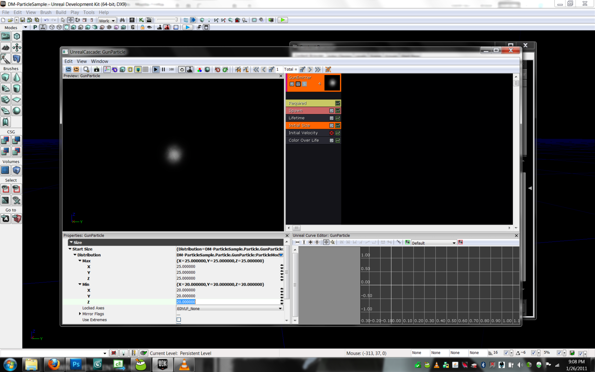Expand Mirror Flags property
The height and width of the screenshot is (372, 595).
(x=80, y=314)
